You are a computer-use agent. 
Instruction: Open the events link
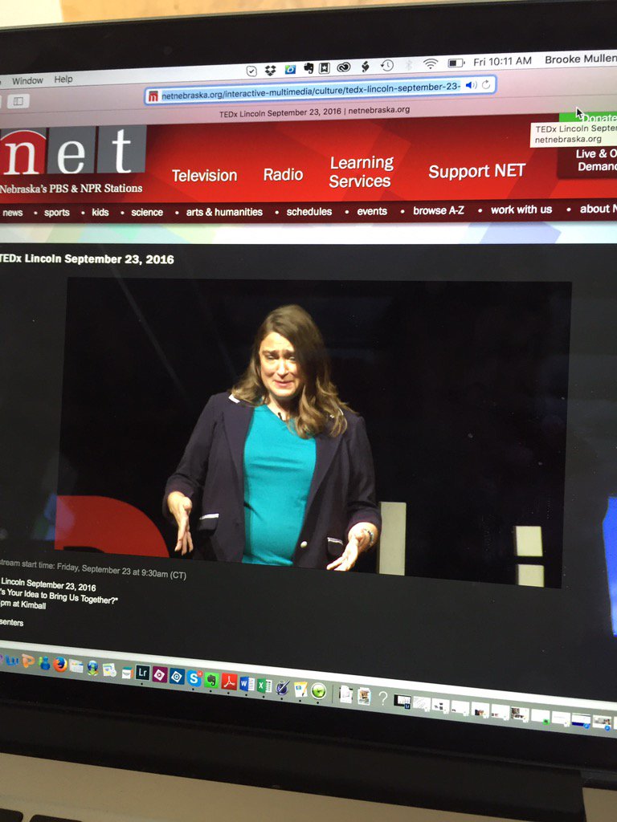point(372,211)
